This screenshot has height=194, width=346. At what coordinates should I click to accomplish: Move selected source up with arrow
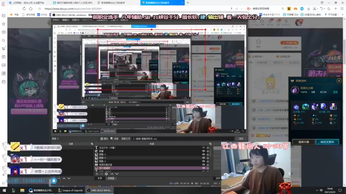(x=112, y=174)
